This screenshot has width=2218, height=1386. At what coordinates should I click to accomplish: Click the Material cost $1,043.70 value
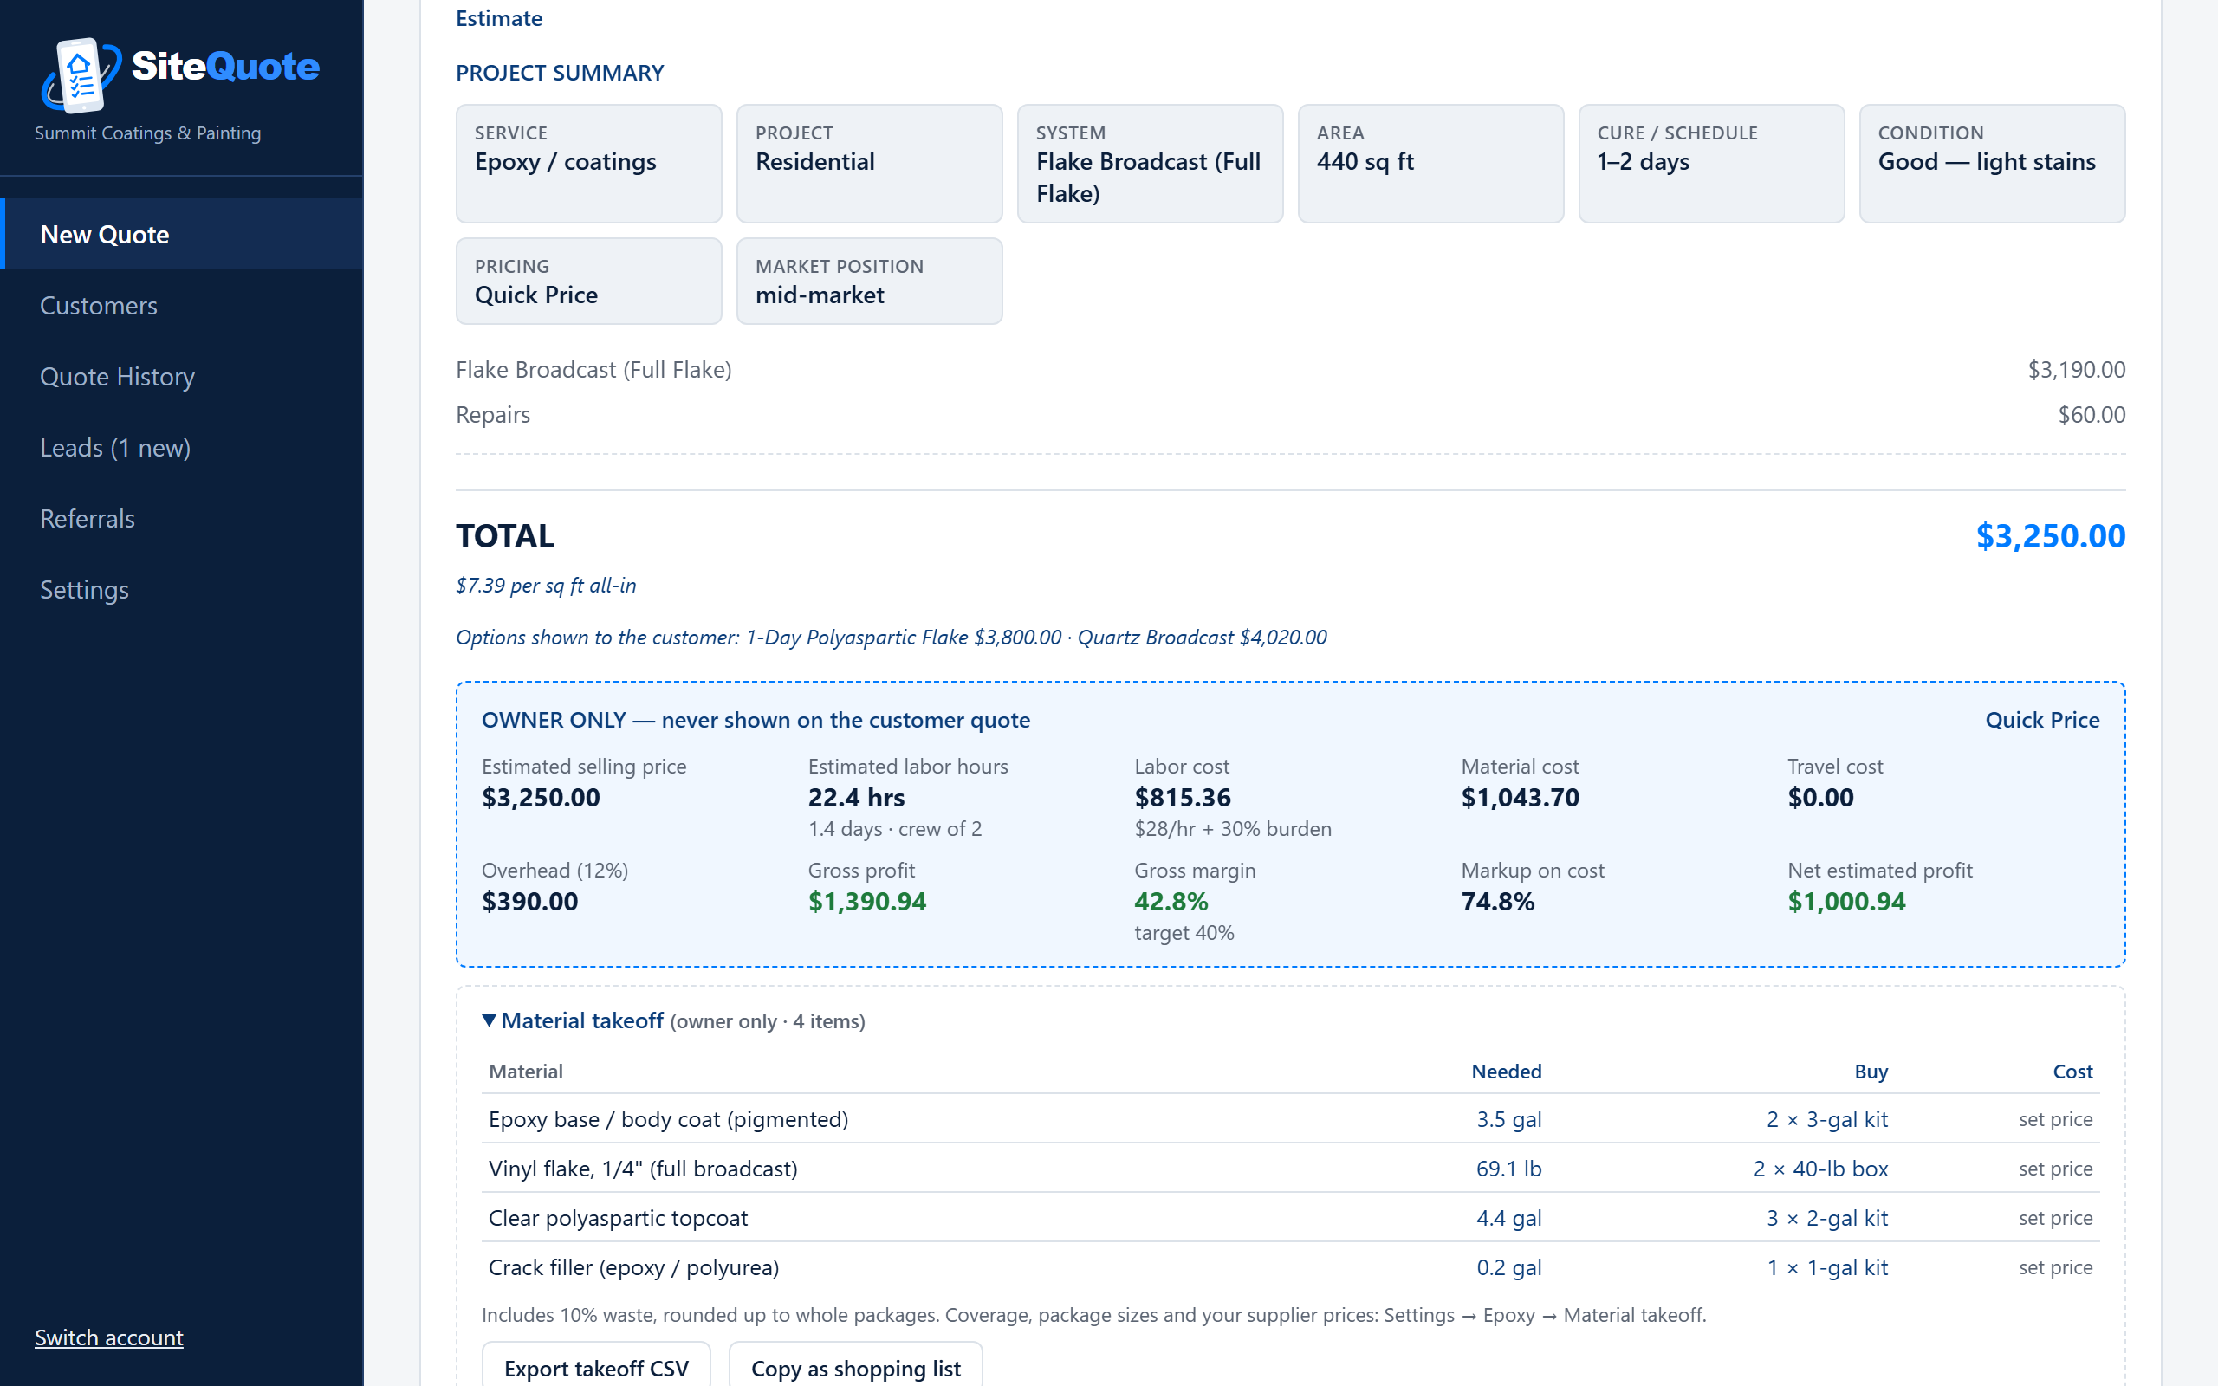(1520, 797)
